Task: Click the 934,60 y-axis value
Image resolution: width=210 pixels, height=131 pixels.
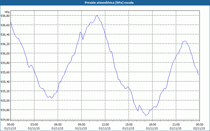Action: coord(5,119)
